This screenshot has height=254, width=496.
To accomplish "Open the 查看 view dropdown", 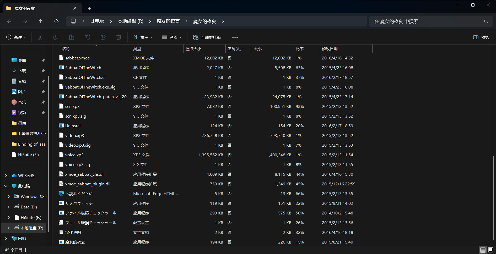I will click(x=172, y=37).
